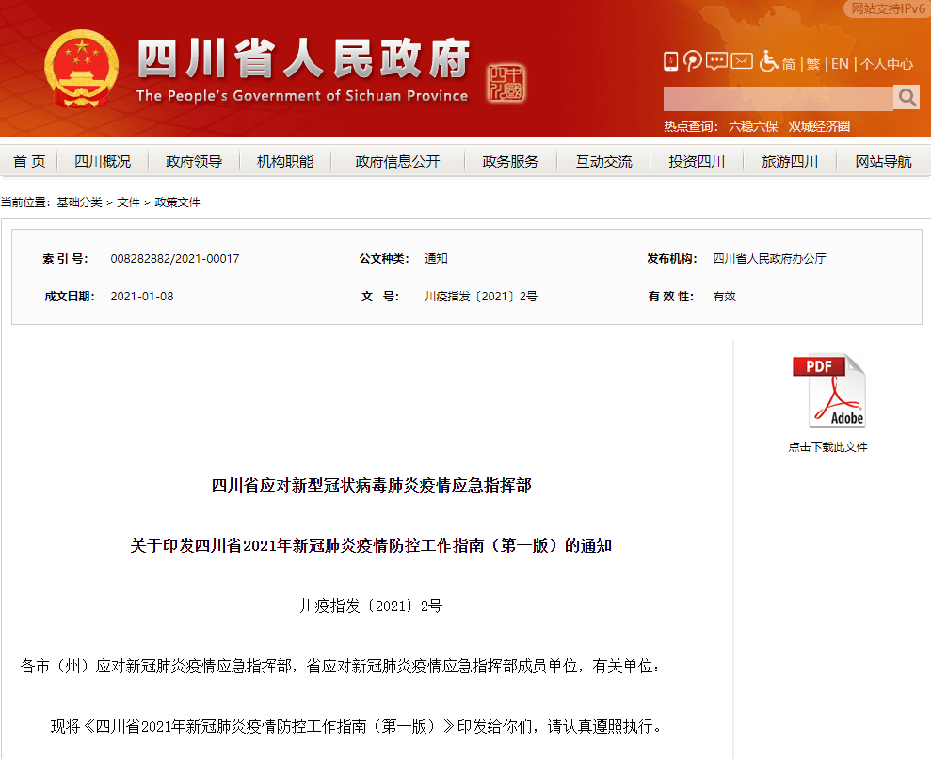Open the 政府信息公开 menu item
The width and height of the screenshot is (931, 759).
[398, 162]
